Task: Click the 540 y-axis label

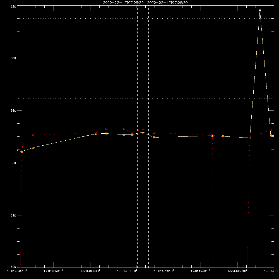Action: [x=13, y=215]
